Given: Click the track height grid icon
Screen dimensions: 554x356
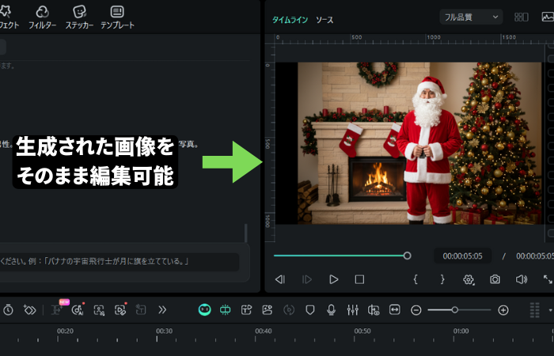Looking at the screenshot, I should [534, 310].
